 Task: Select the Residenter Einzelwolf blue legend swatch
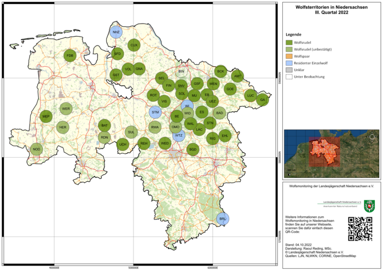coord(289,63)
